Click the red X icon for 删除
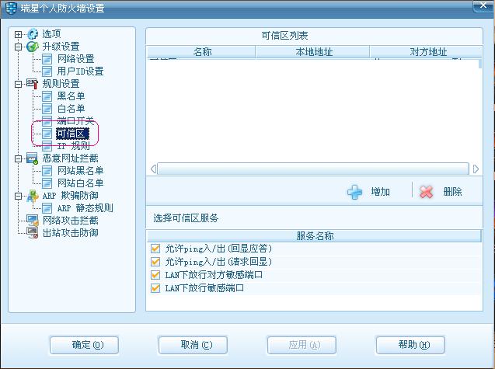The height and width of the screenshot is (369, 495). [x=426, y=192]
